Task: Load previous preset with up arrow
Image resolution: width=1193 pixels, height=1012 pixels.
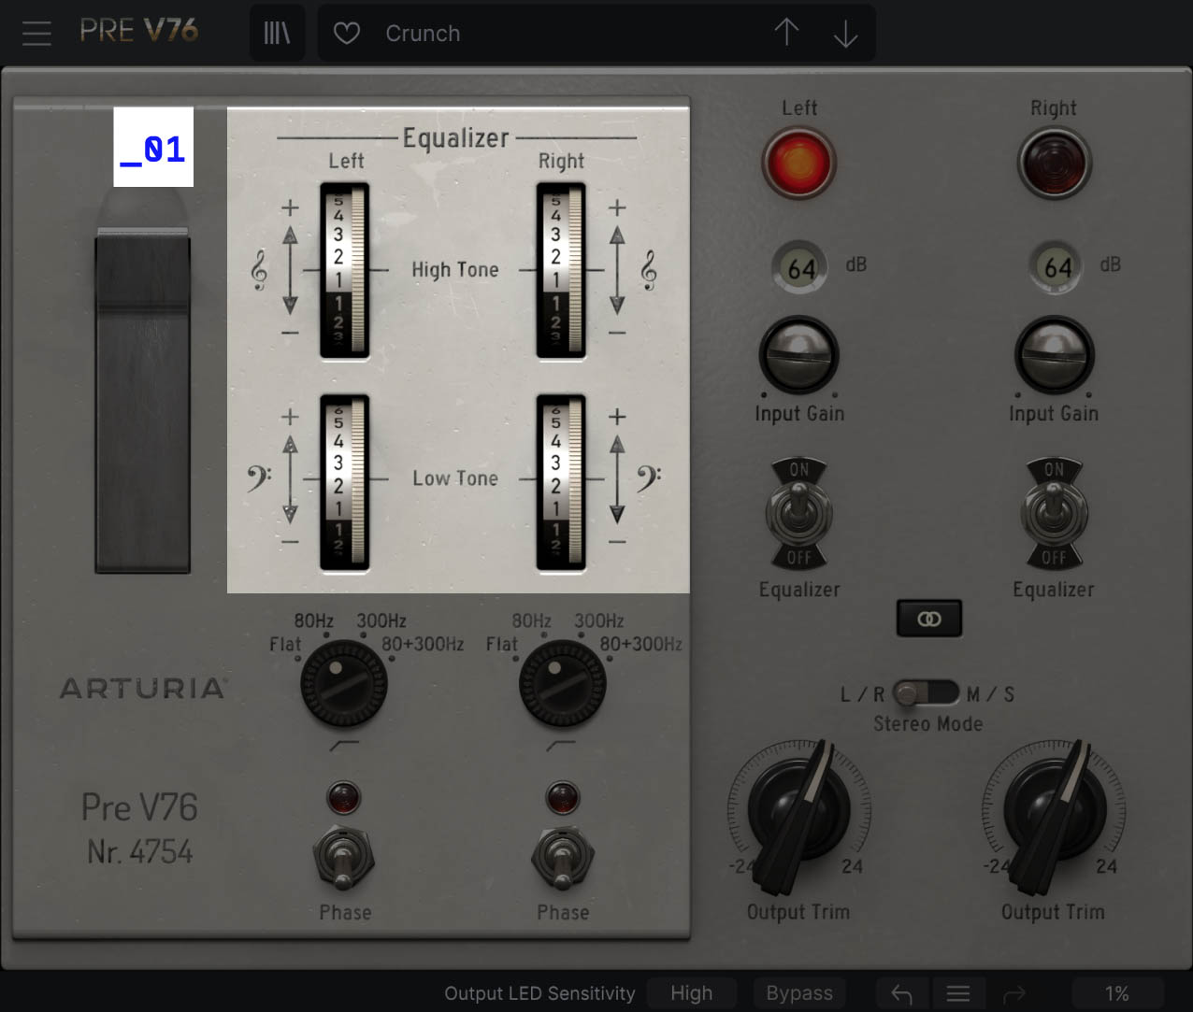Action: [x=786, y=33]
